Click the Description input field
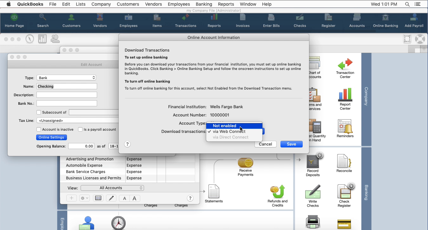428x230 pixels. coord(67,95)
